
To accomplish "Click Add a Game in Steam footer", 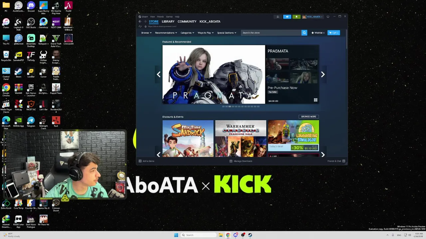I will click(146, 161).
